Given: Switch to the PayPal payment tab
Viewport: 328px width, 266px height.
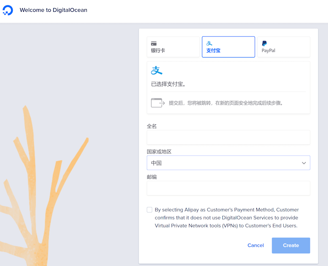Looking at the screenshot, I should [283, 47].
